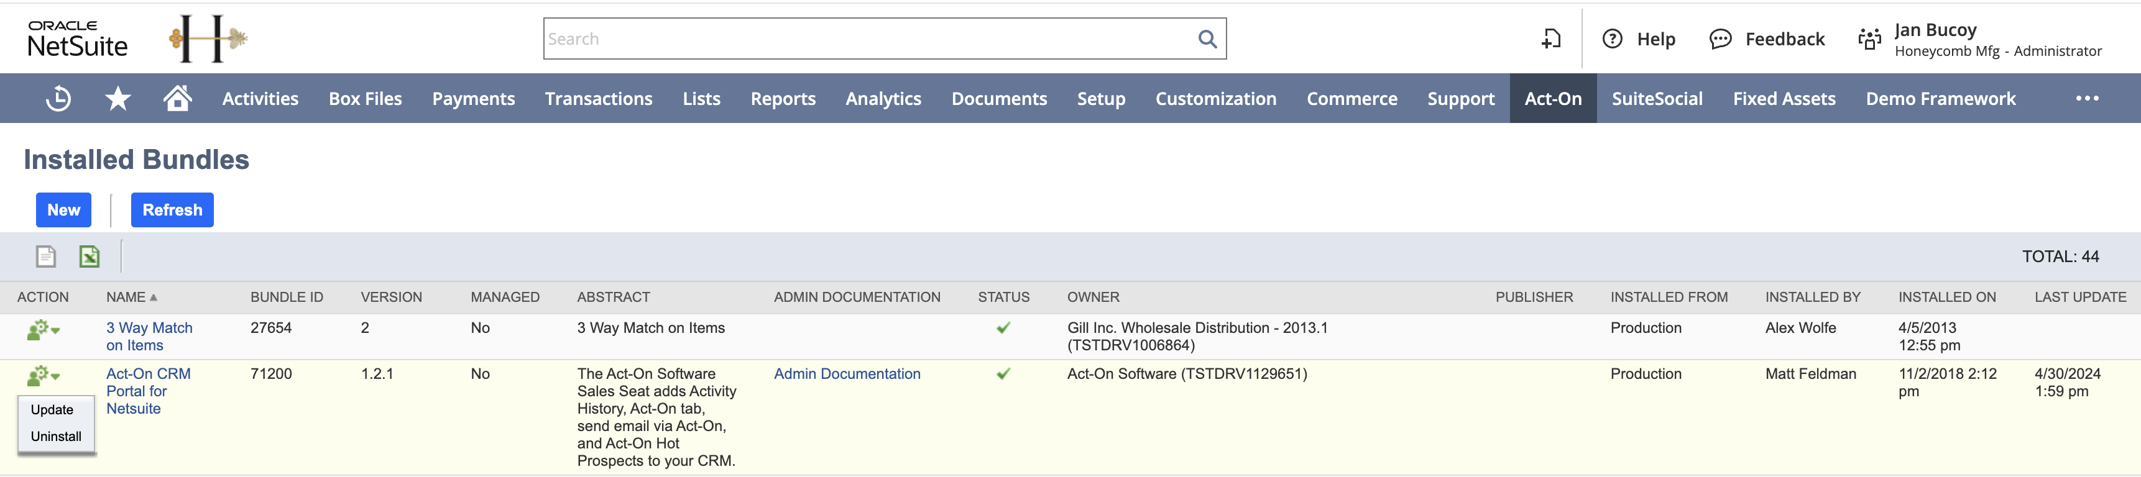The width and height of the screenshot is (2141, 477).
Task: Sort by INSTALLED BY column header
Action: pos(1813,298)
